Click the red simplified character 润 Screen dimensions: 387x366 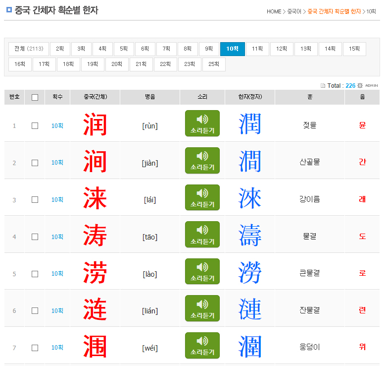95,123
